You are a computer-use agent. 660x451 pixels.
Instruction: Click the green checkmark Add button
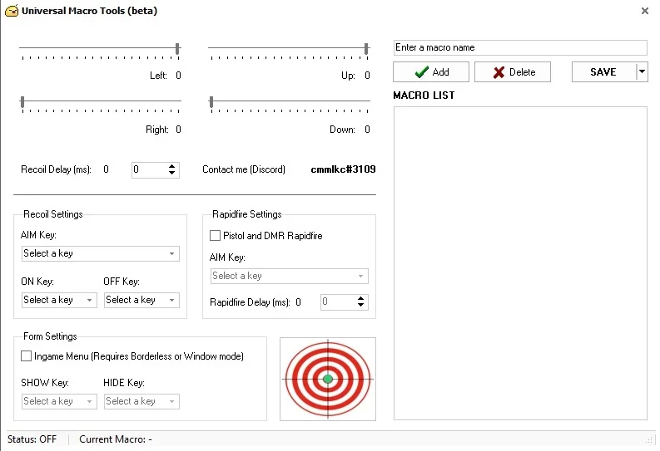click(x=431, y=71)
